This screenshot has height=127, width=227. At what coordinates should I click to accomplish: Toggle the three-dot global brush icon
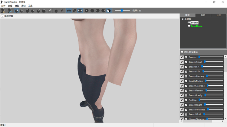click(x=80, y=11)
